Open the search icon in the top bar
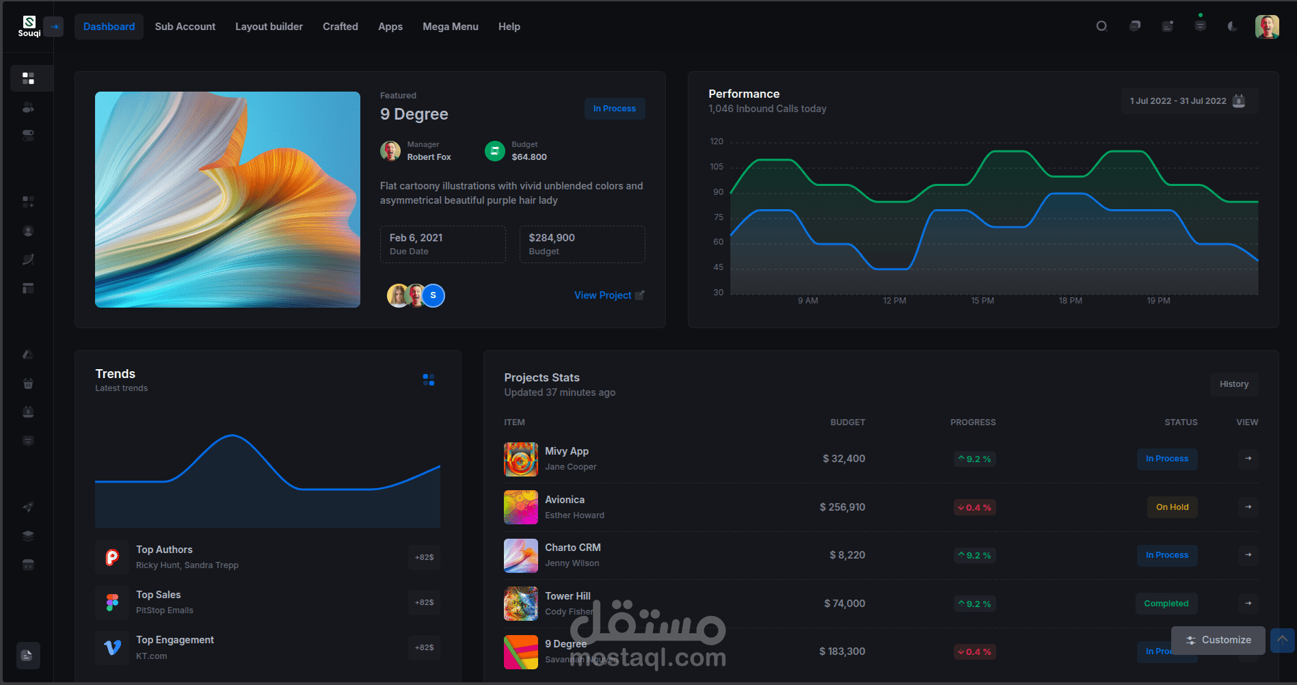The width and height of the screenshot is (1297, 685). point(1101,26)
